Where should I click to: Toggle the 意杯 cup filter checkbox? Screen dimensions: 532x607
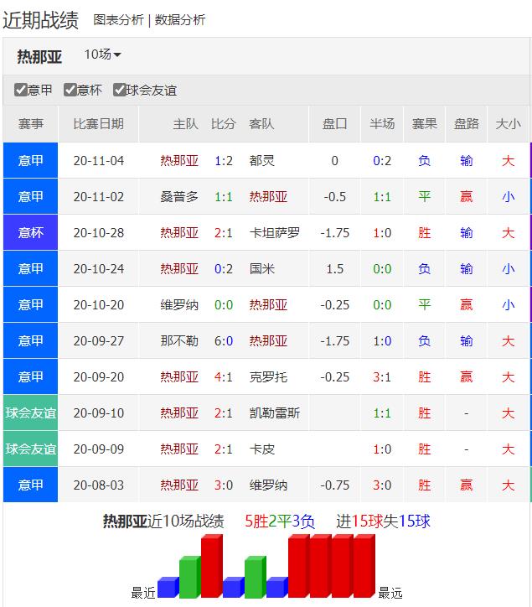coord(70,91)
